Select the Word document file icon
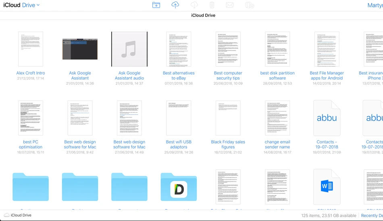 pyautogui.click(x=327, y=187)
